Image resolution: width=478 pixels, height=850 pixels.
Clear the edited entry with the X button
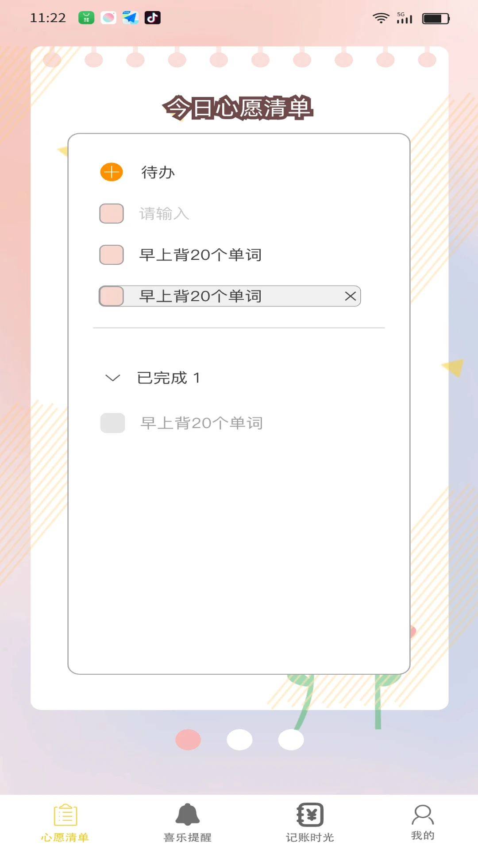tap(350, 296)
